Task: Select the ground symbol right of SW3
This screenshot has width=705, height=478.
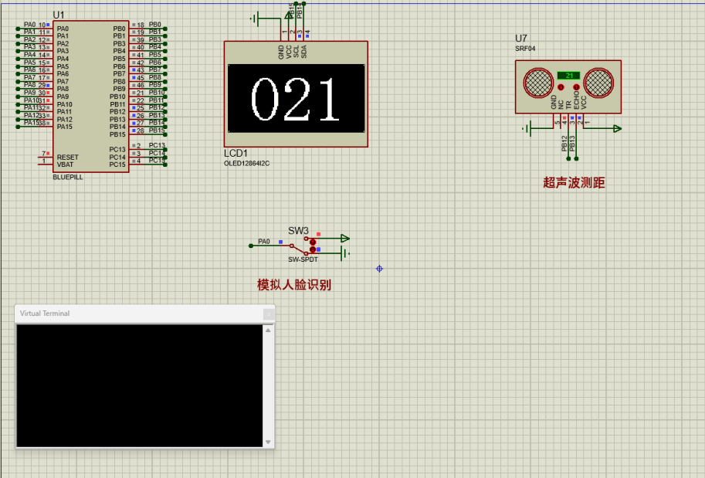Action: point(346,253)
